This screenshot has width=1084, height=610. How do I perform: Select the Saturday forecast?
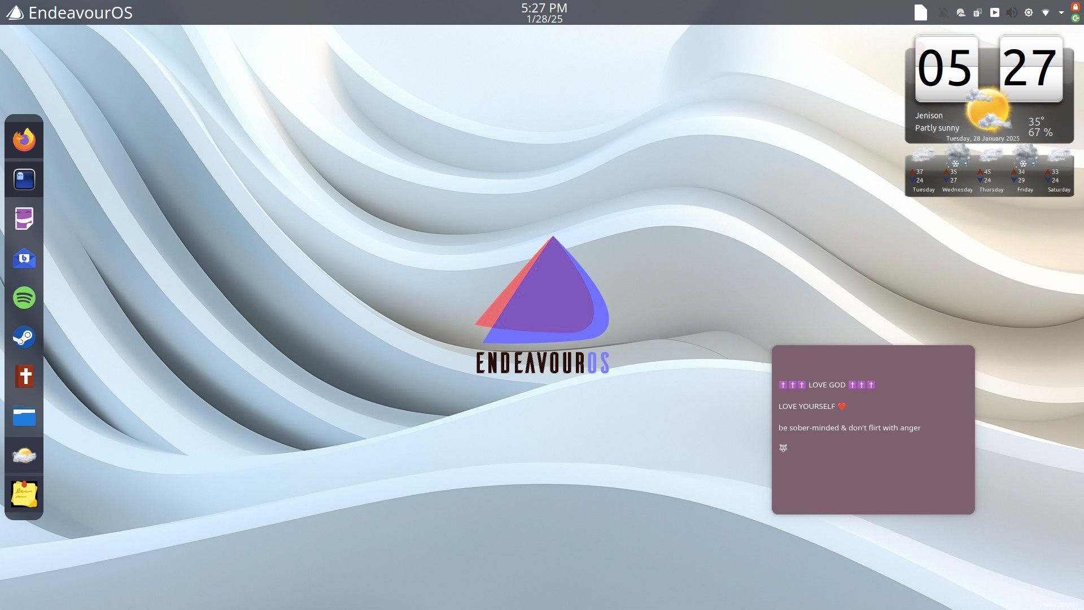1059,171
